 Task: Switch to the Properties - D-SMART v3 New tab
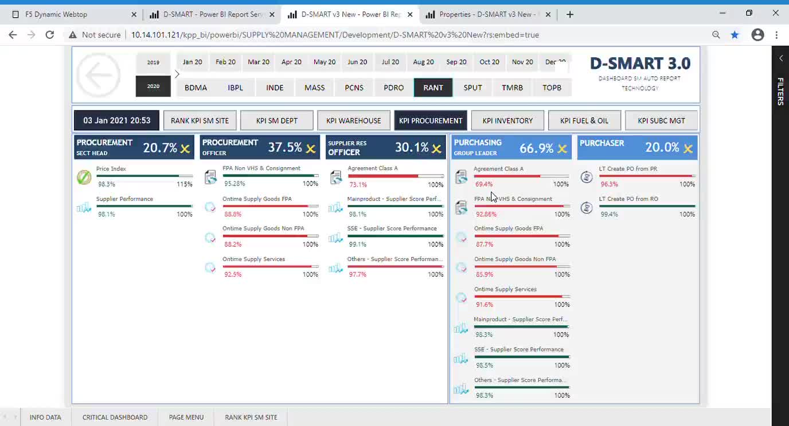(x=487, y=14)
